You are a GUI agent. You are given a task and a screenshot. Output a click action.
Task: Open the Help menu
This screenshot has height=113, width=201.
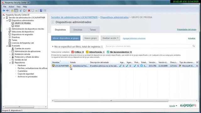pyautogui.click(x=25, y=7)
